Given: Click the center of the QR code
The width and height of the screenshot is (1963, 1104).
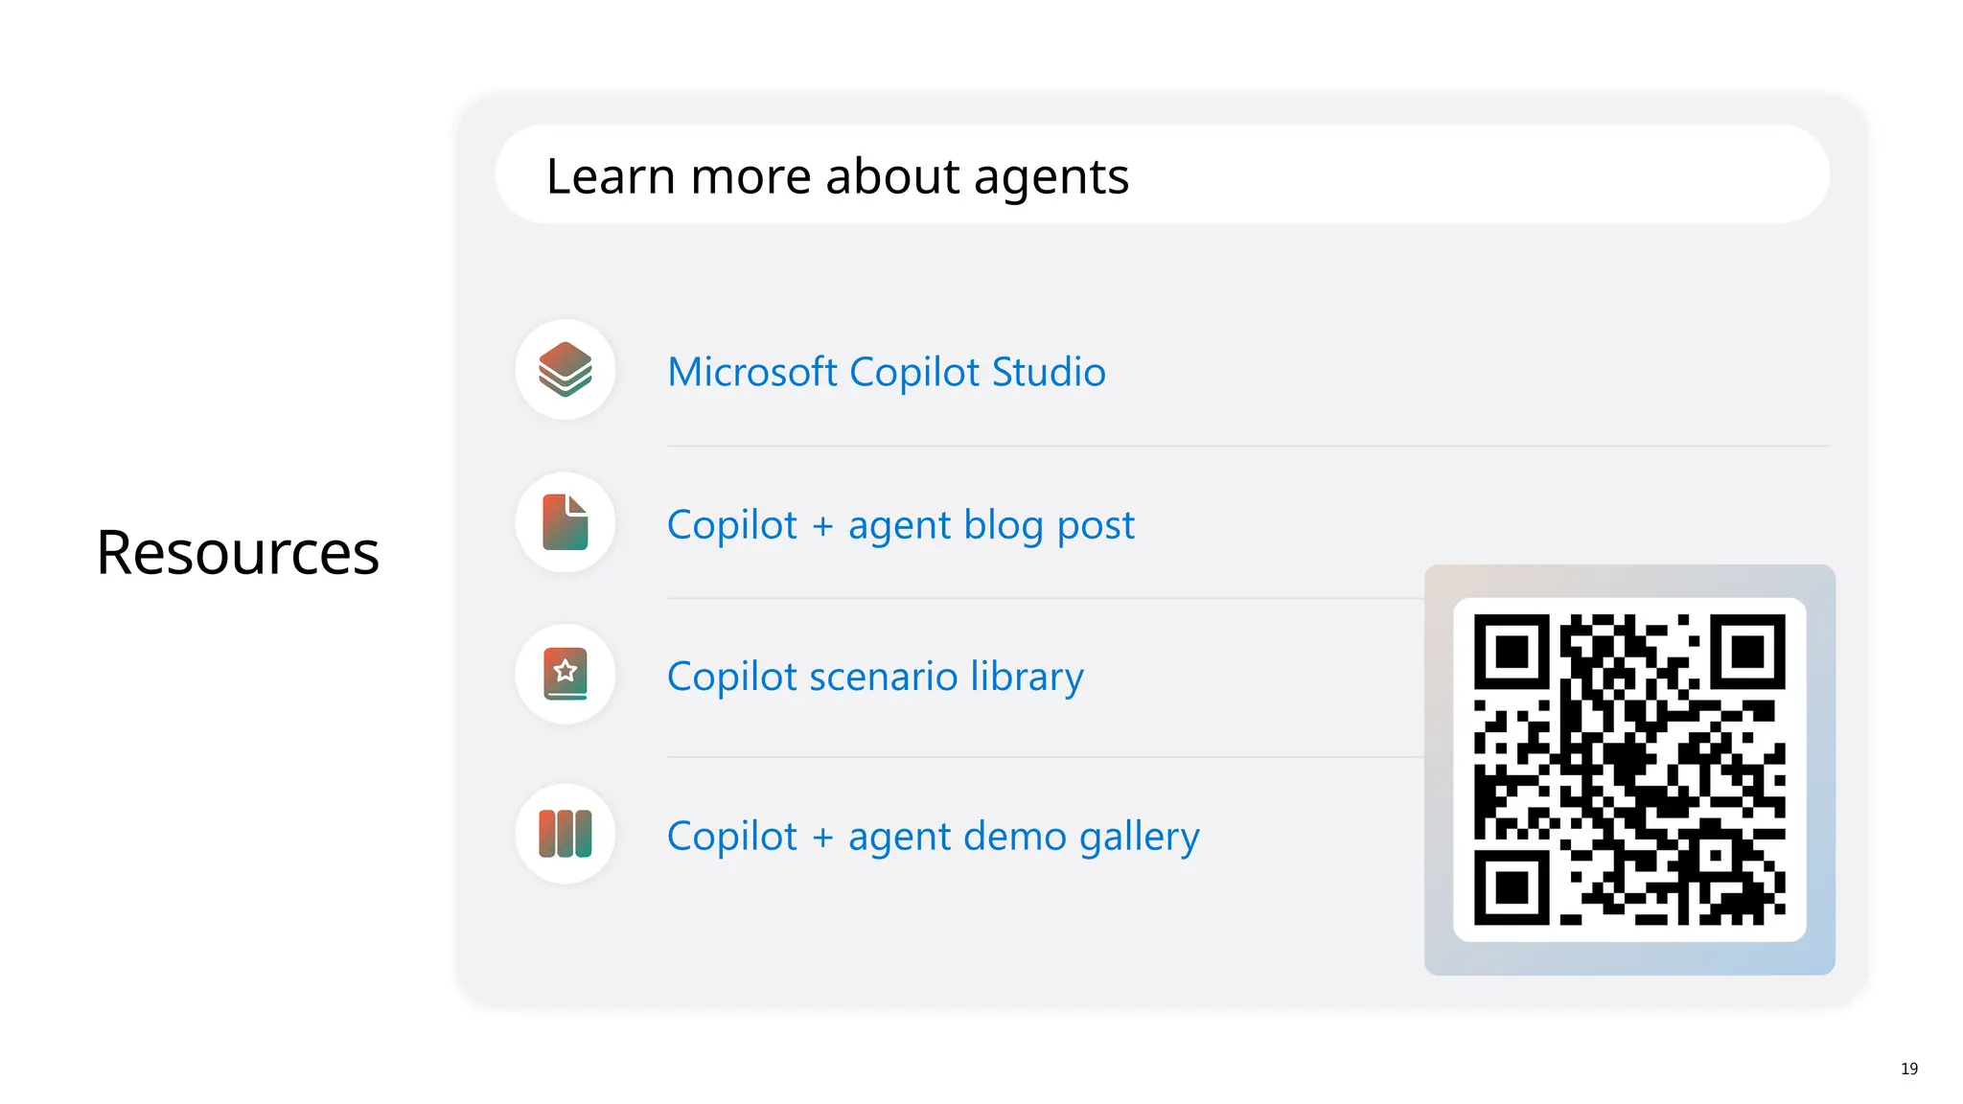Looking at the screenshot, I should (1629, 770).
